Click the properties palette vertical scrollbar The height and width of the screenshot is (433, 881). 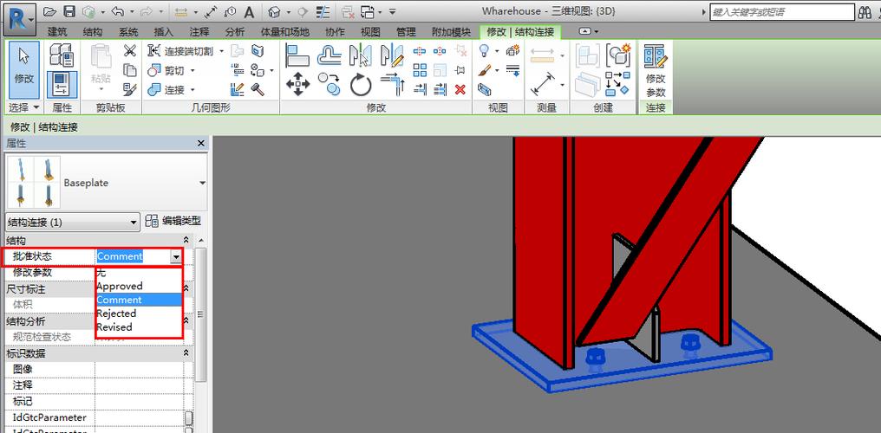coord(200,314)
